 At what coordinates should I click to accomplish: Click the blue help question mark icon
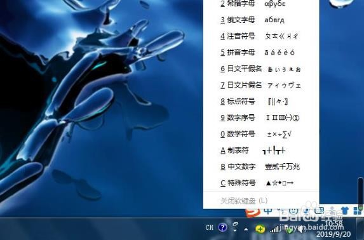(x=222, y=227)
